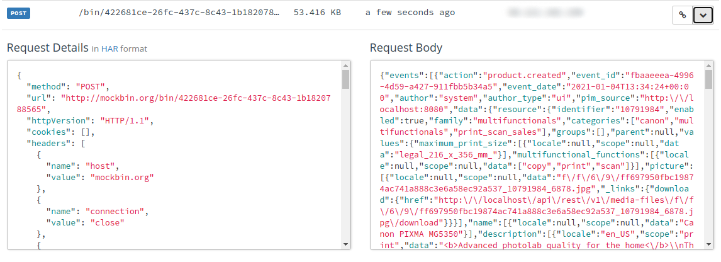Click the Request Details scrollbar thumb
This screenshot has height=262, width=721.
pos(346,79)
